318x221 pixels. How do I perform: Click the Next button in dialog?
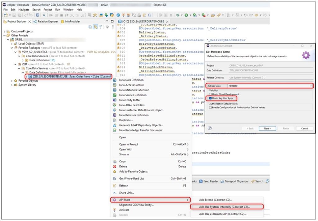[267, 129]
